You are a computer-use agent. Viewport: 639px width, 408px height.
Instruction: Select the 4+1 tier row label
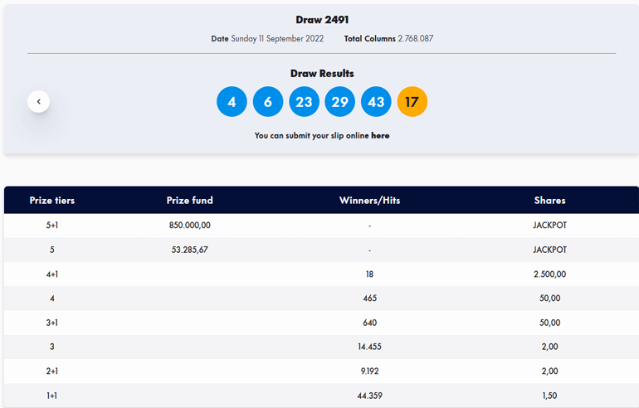coord(52,274)
